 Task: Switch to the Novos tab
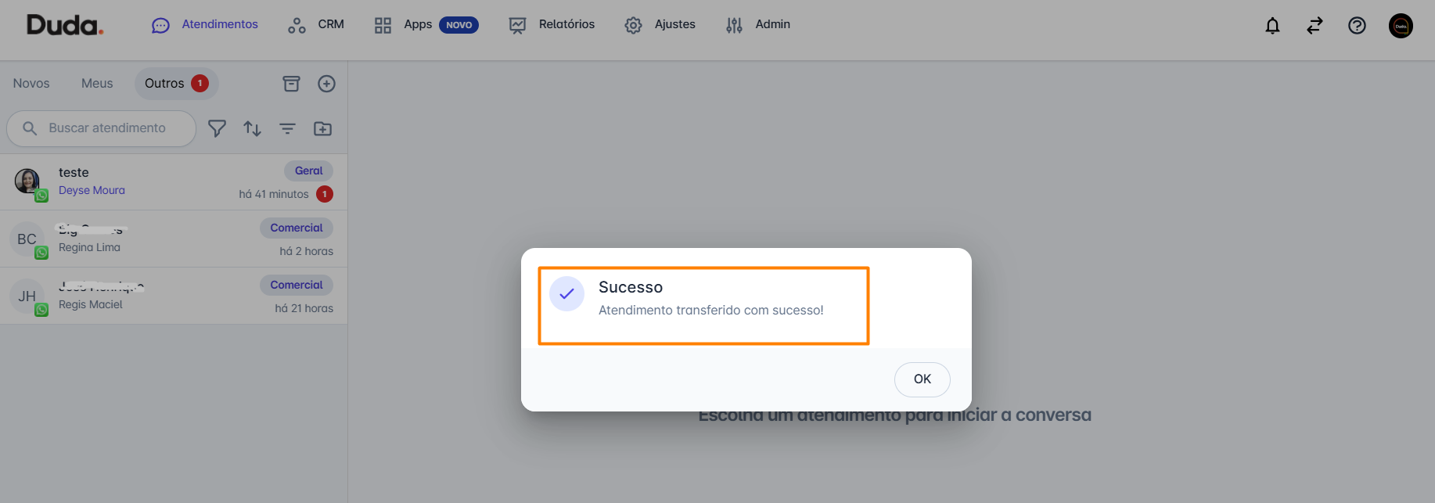[x=31, y=84]
